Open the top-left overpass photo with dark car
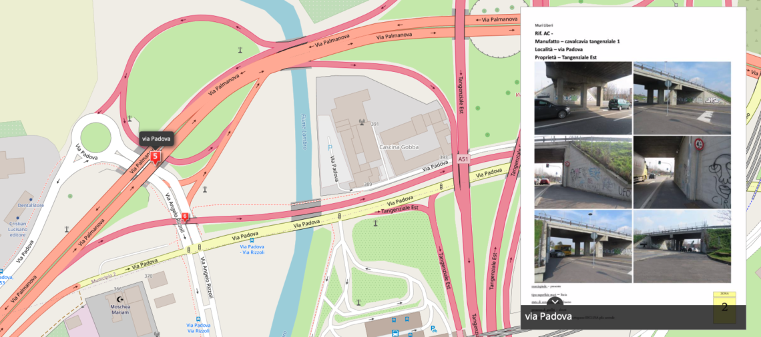Viewport: 761px width, 337px height. 583,98
